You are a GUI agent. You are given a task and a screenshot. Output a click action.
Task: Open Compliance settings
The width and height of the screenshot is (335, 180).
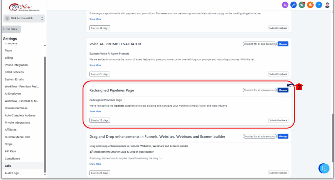[12, 158]
